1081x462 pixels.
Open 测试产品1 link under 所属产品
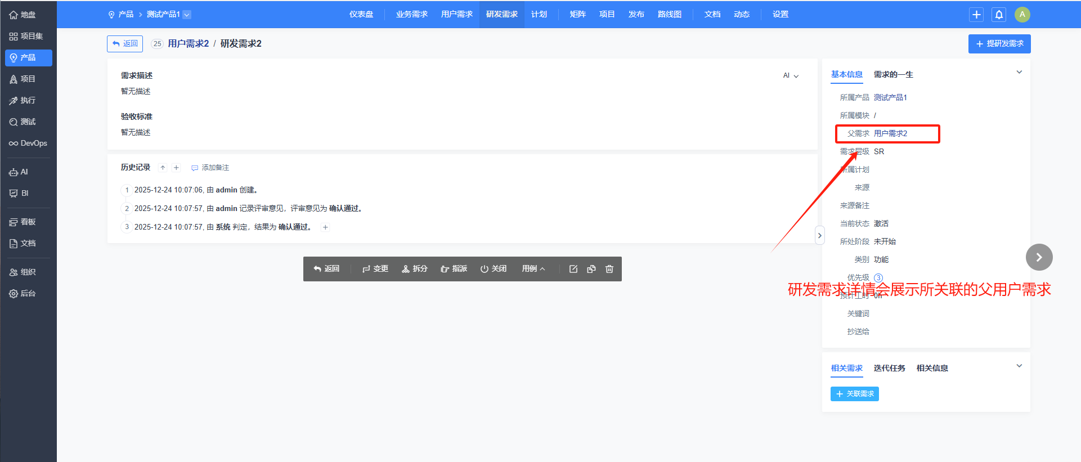tap(890, 98)
